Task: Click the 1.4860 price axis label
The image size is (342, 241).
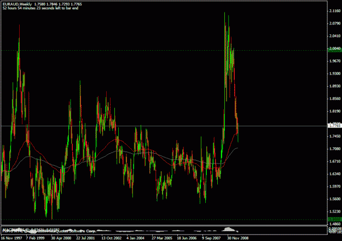Action: coord(335,224)
